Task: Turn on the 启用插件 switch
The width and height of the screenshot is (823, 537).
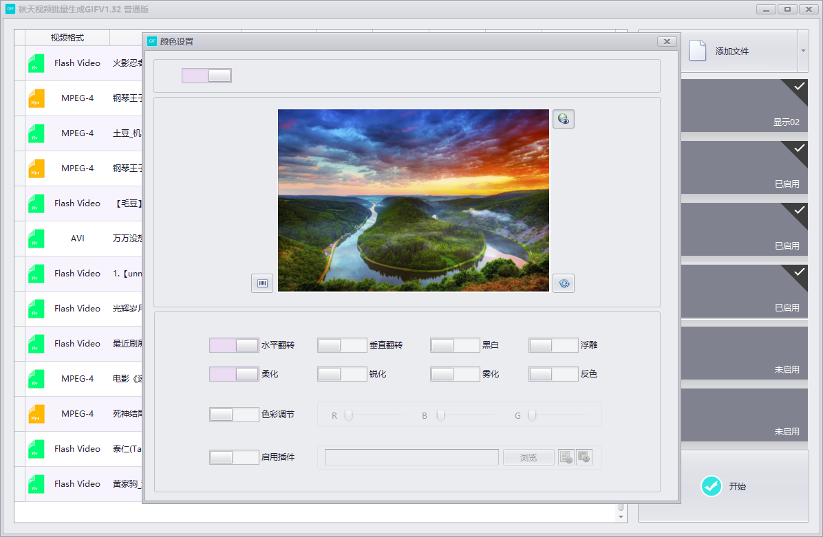Action: click(234, 457)
